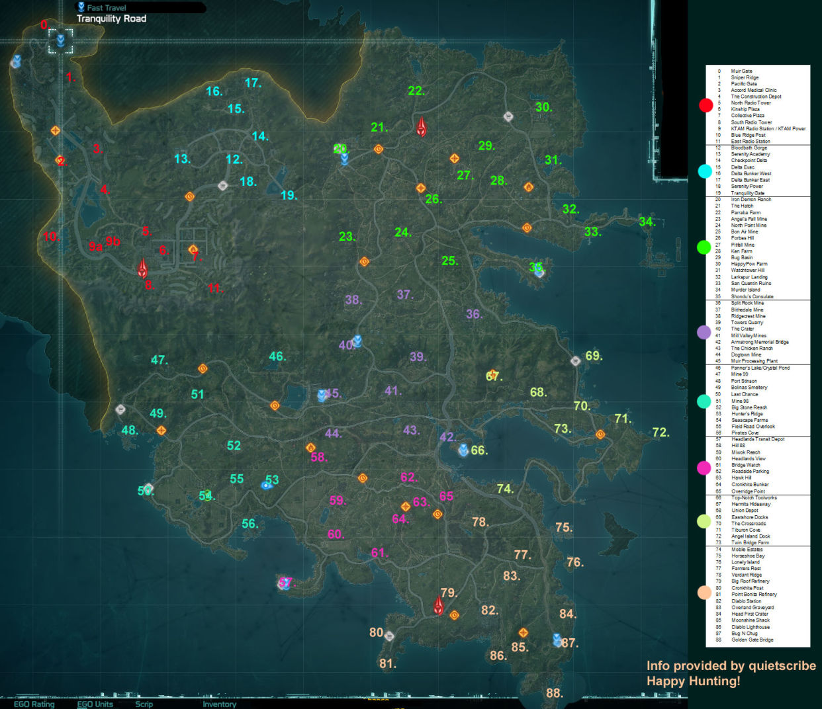Select the white icon left of marker 30
This screenshot has width=822, height=709.
pyautogui.click(x=508, y=117)
